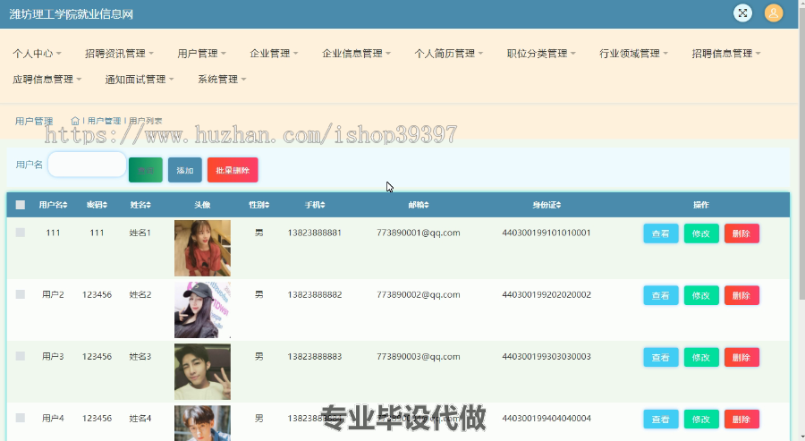Expand the 行业领域管理 dropdown menu
805x441 pixels.
(x=633, y=54)
